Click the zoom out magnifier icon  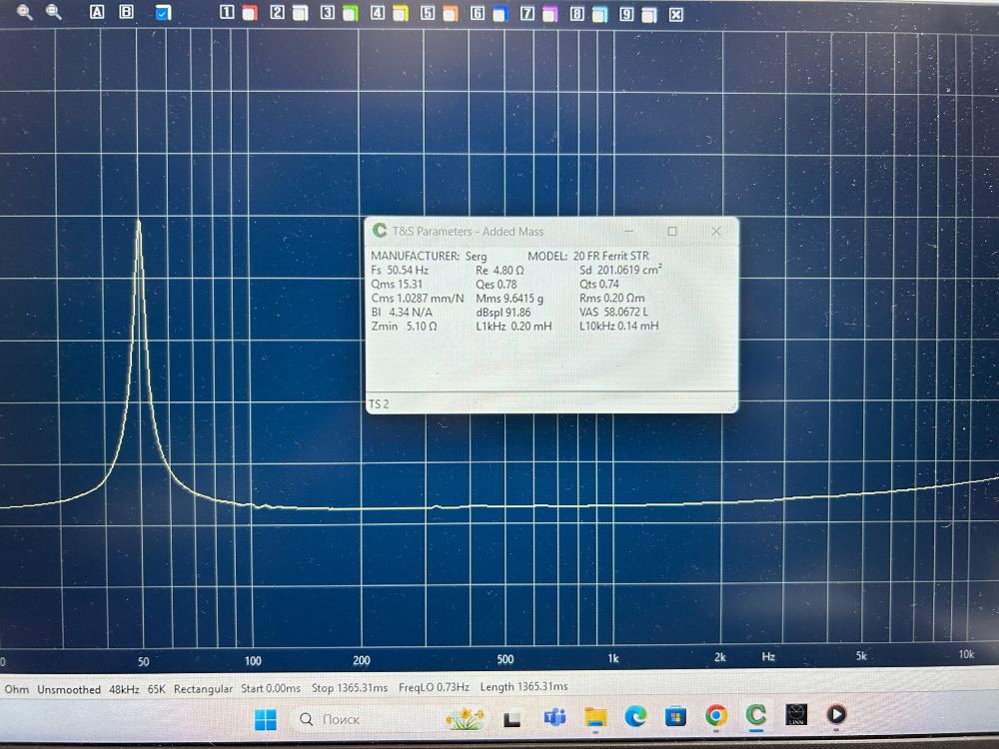(x=54, y=13)
